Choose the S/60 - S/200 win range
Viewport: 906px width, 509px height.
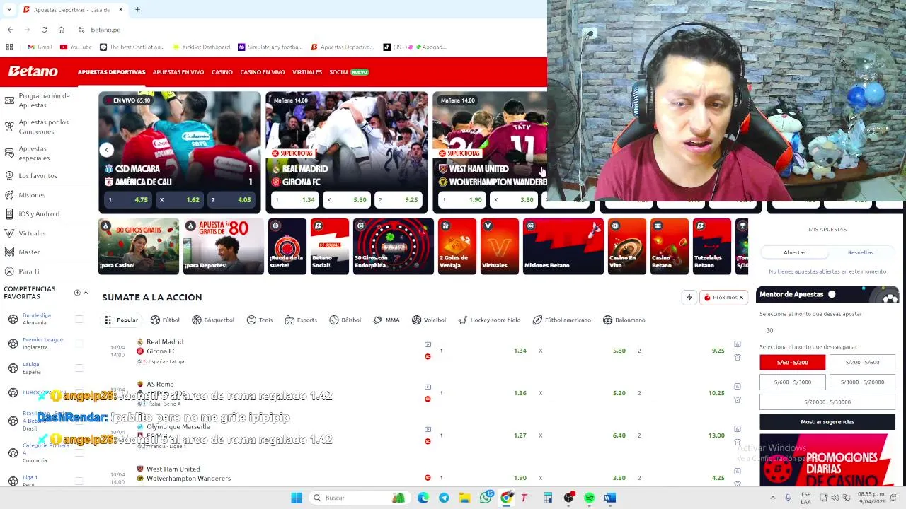(792, 362)
